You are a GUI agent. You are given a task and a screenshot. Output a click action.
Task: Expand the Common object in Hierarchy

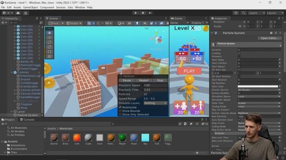[x=12, y=72]
